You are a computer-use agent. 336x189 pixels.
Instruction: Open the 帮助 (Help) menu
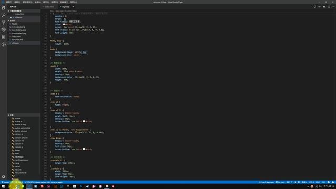click(x=73, y=2)
